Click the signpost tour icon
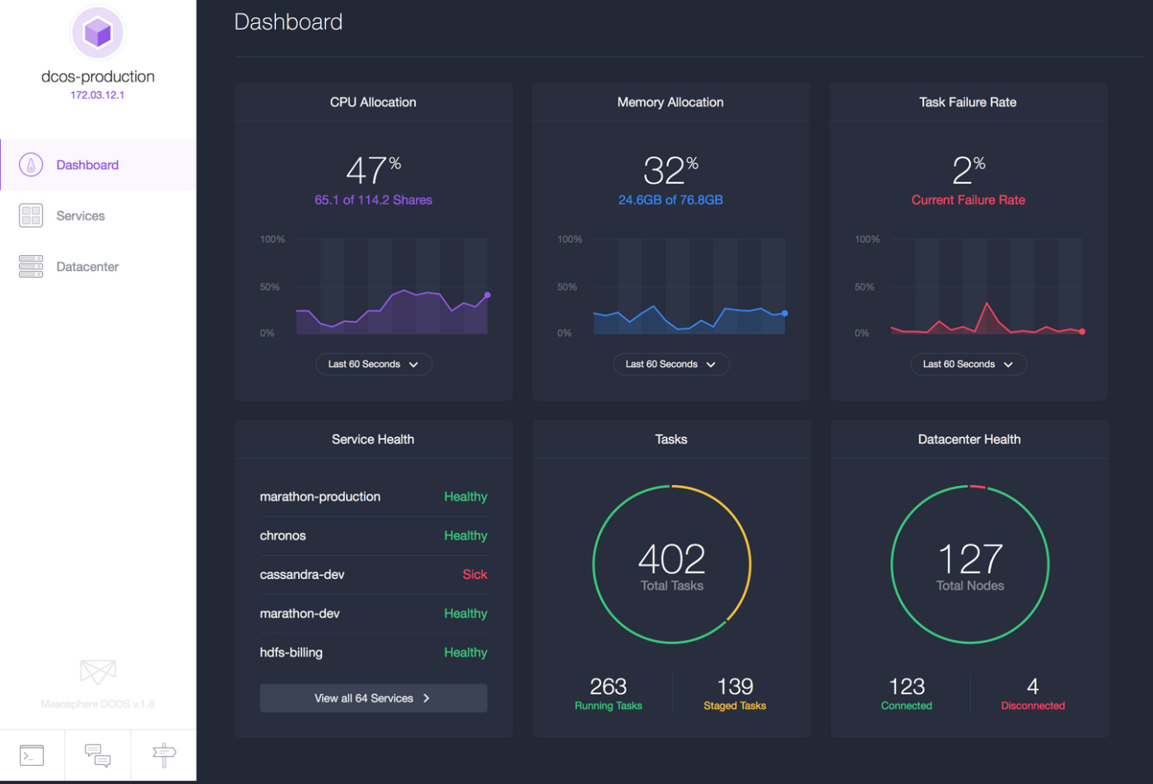1153x784 pixels. pos(164,755)
